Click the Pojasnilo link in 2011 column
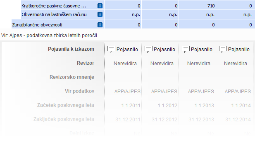The width and height of the screenshot is (255, 156). [x=127, y=50]
